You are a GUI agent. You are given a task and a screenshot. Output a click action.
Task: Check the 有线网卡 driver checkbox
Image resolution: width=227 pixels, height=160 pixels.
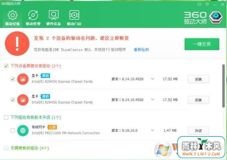[x=13, y=131]
